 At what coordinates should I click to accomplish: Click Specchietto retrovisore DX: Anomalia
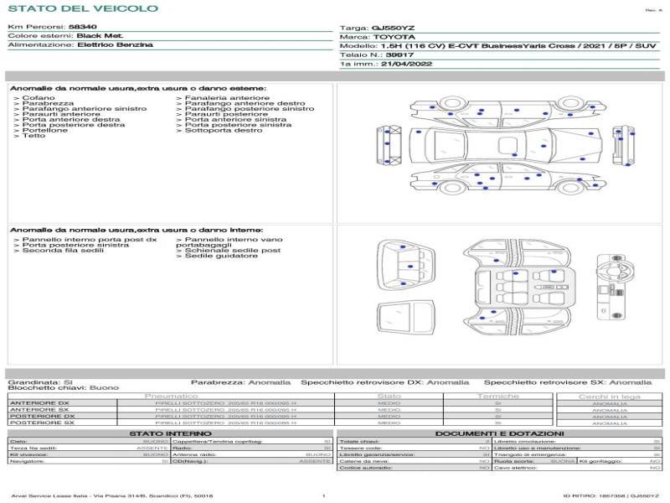(385, 382)
